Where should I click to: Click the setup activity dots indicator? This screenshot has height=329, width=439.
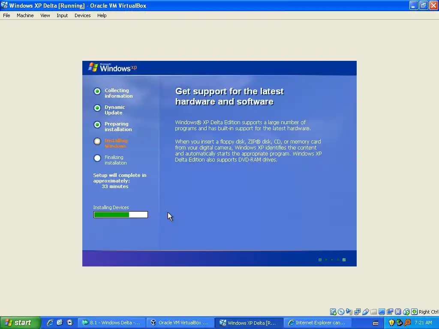point(332,260)
